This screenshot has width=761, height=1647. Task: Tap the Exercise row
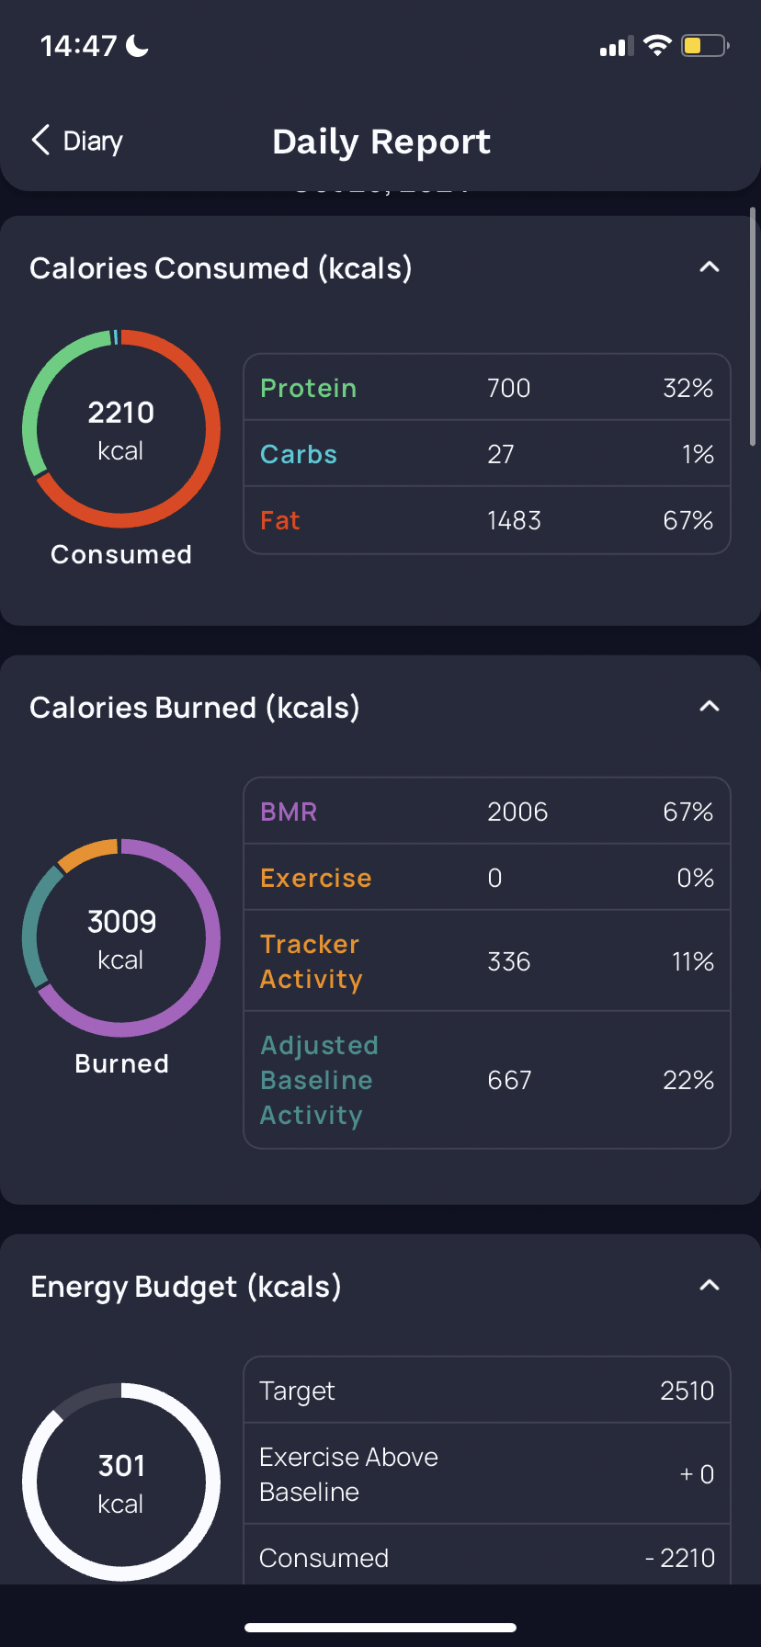(x=486, y=878)
